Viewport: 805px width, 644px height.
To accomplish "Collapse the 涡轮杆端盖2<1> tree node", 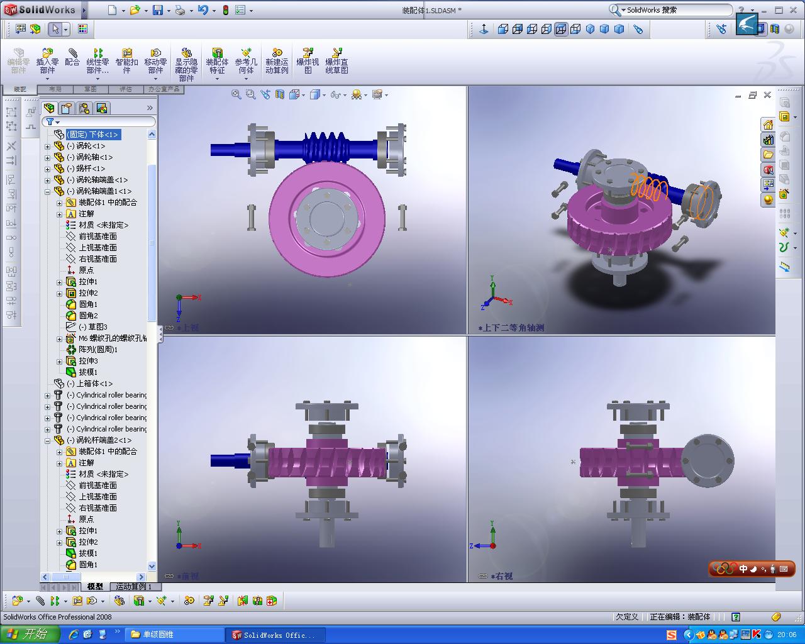I will click(48, 440).
